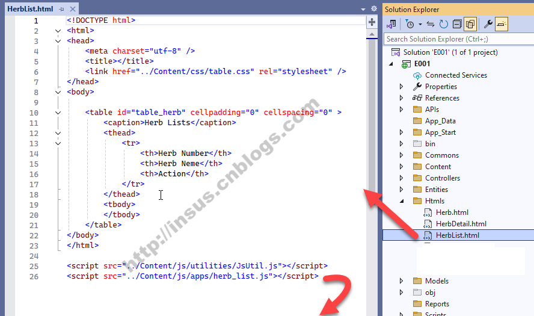Screen dimensions: 534x316
Task: Click the editor scrollbar up arrow
Action: (372, 34)
